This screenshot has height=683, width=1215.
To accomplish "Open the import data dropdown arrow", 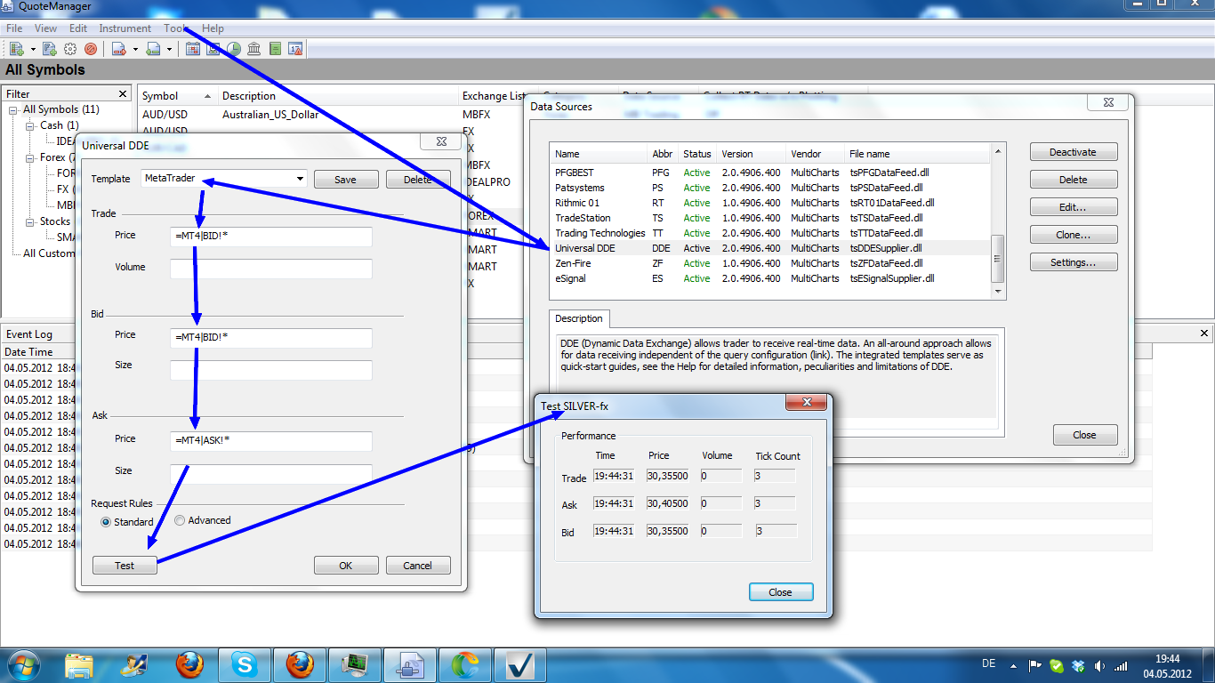I will point(135,49).
